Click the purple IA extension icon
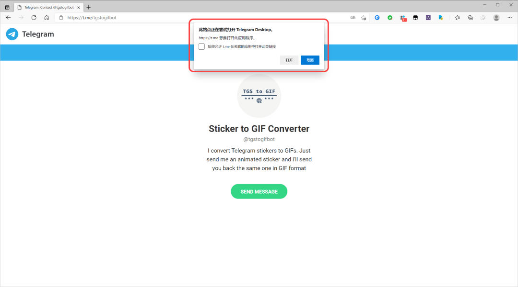Screen dimensions: 518x287 (x=428, y=18)
